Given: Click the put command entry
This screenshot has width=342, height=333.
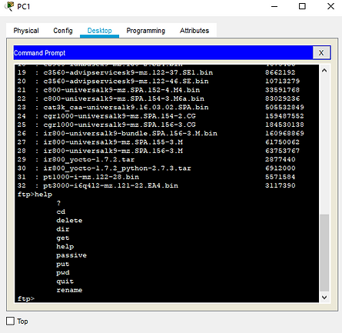Looking at the screenshot, I should pyautogui.click(x=63, y=265).
